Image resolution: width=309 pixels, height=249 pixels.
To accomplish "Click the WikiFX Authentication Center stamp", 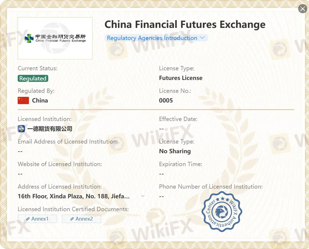I will point(222,211).
